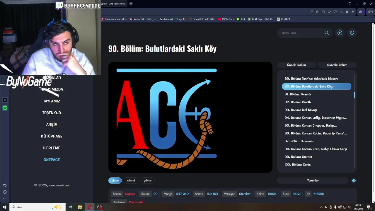Screen dimensions: 375x211
Task: Switch to the sibnet video source
Action: [131, 181]
